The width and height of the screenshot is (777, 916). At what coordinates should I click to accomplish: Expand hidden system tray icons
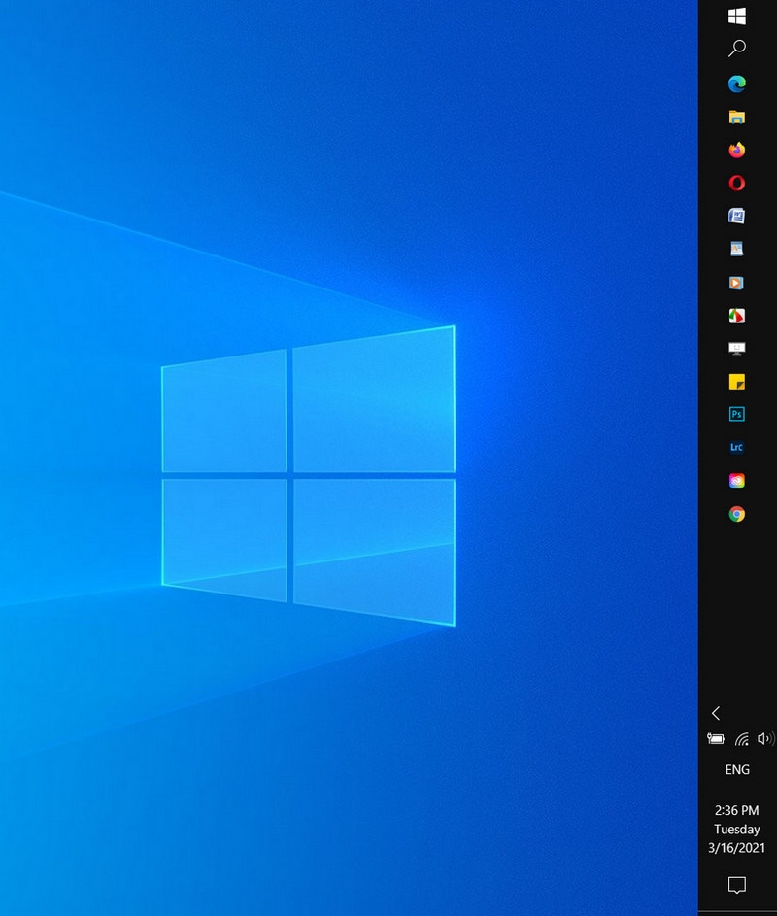click(x=715, y=712)
